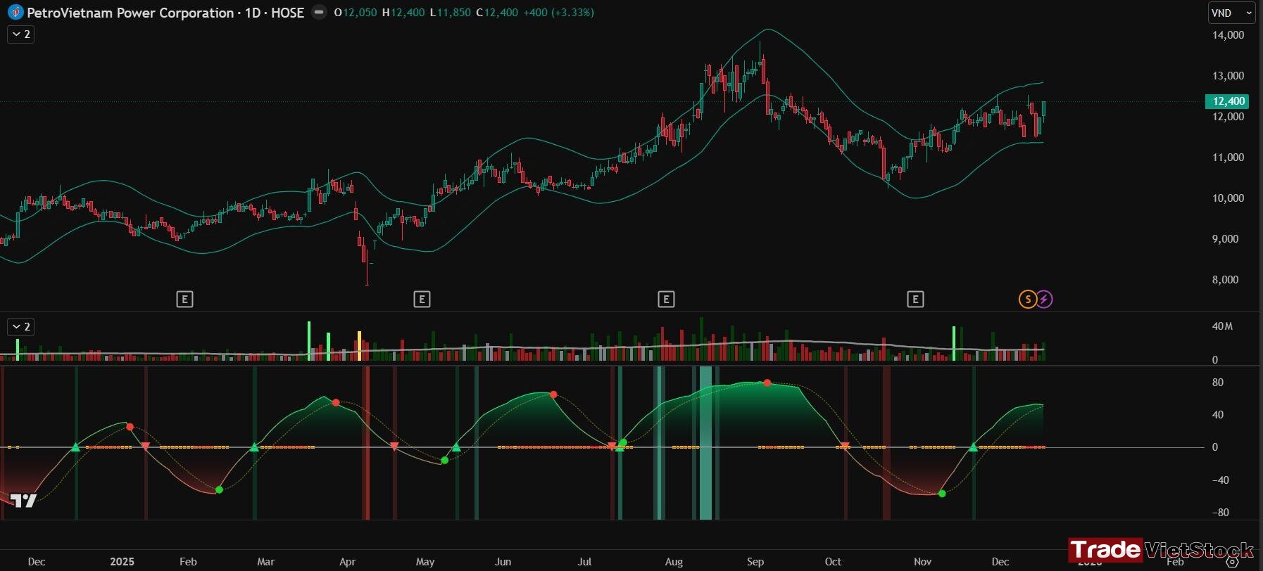Image resolution: width=1263 pixels, height=571 pixels.
Task: Click the purple lightning bolt event icon
Action: pyautogui.click(x=1044, y=300)
